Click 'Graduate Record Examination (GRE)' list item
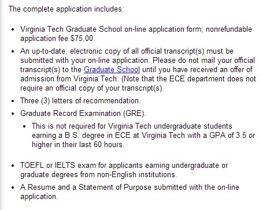Image resolution: width=259 pixels, height=210 pixels. point(83,114)
